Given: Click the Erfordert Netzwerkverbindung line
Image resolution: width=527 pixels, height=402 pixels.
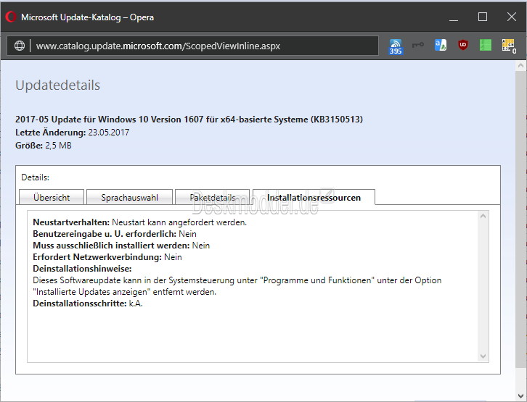Looking at the screenshot, I should coord(107,257).
